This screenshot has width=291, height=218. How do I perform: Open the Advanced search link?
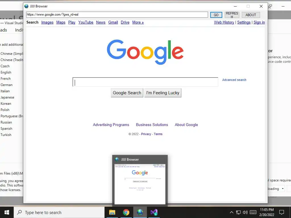click(234, 80)
